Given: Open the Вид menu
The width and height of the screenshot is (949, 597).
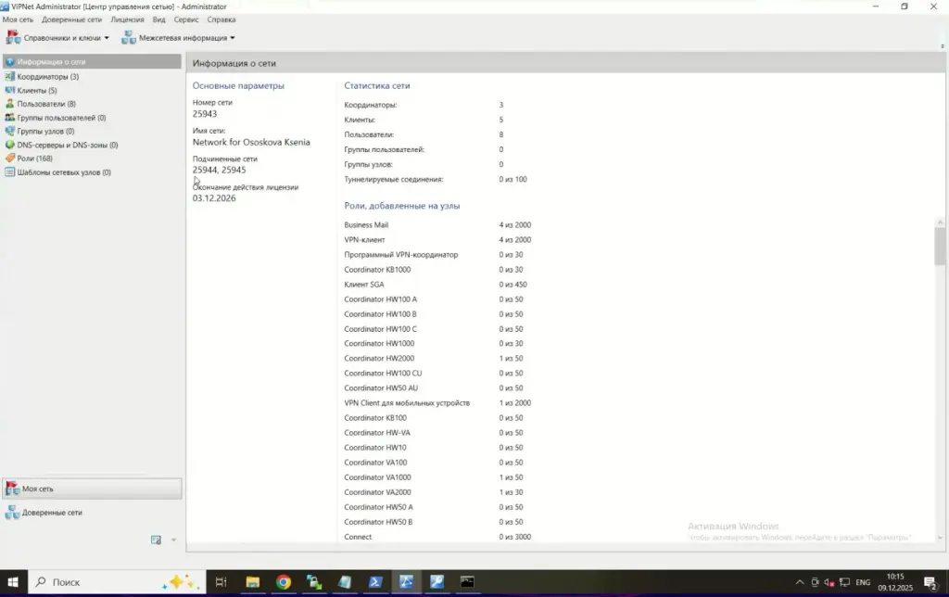Looking at the screenshot, I should click(158, 19).
